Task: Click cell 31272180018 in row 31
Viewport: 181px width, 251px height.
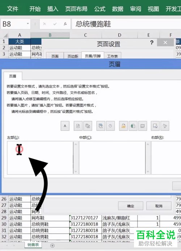Action: tap(86, 230)
